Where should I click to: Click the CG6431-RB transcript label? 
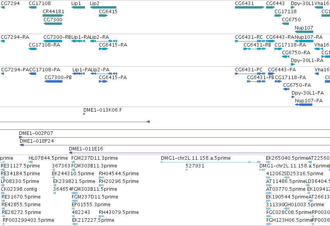(257, 45)
